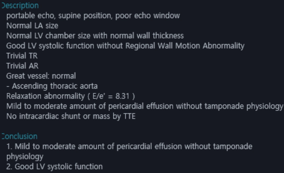284x173 pixels.
Task: Click the 'Great vessel: normal' line
Action: [41, 76]
